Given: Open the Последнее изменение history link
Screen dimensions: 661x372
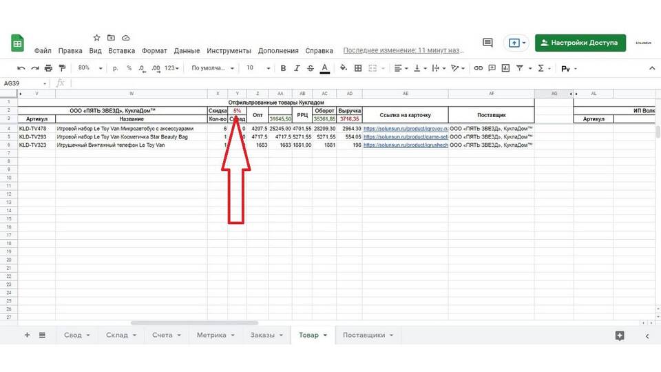Looking at the screenshot, I should (403, 51).
